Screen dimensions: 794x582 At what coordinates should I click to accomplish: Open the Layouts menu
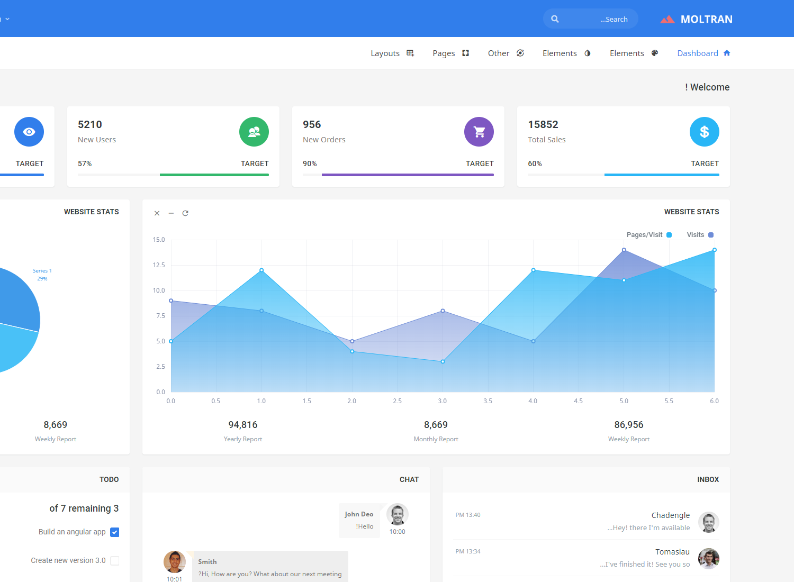click(x=392, y=53)
